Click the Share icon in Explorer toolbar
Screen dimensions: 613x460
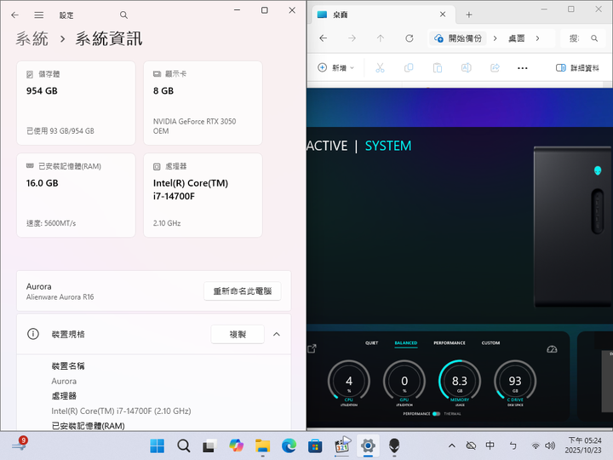(495, 67)
